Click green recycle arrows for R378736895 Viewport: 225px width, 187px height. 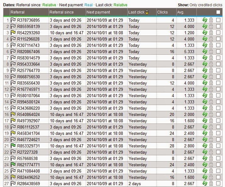[205, 20]
